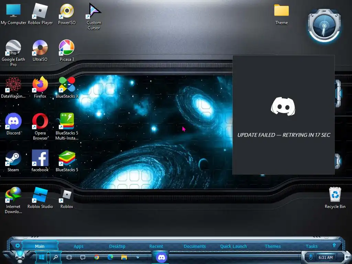This screenshot has width=352, height=264.
Task: Open PowerISO shortcut
Action: [x=67, y=14]
